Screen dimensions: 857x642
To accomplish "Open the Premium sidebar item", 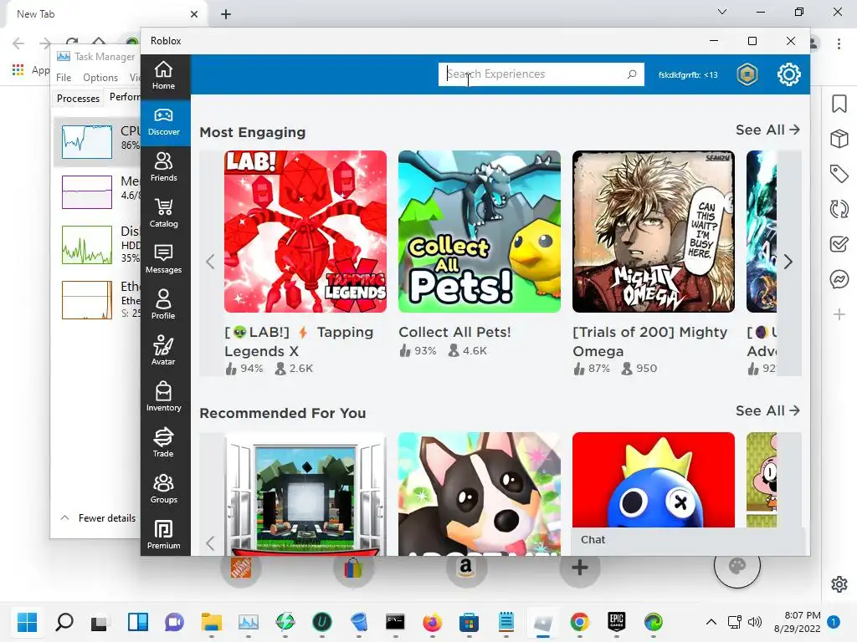I will click(x=163, y=535).
